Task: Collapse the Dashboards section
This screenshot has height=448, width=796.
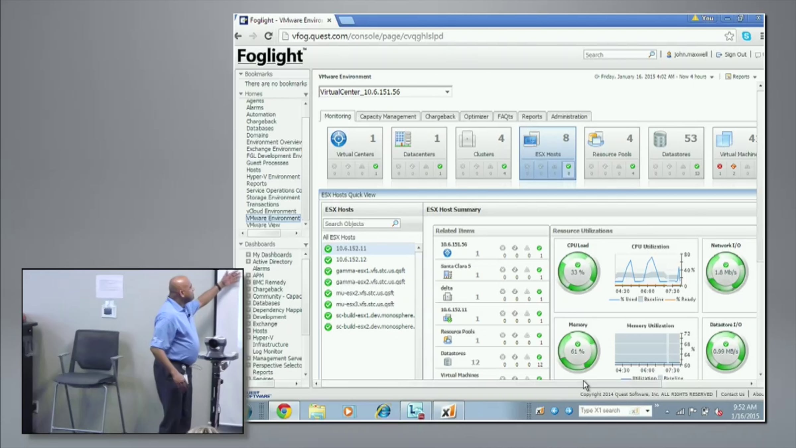Action: pos(241,244)
